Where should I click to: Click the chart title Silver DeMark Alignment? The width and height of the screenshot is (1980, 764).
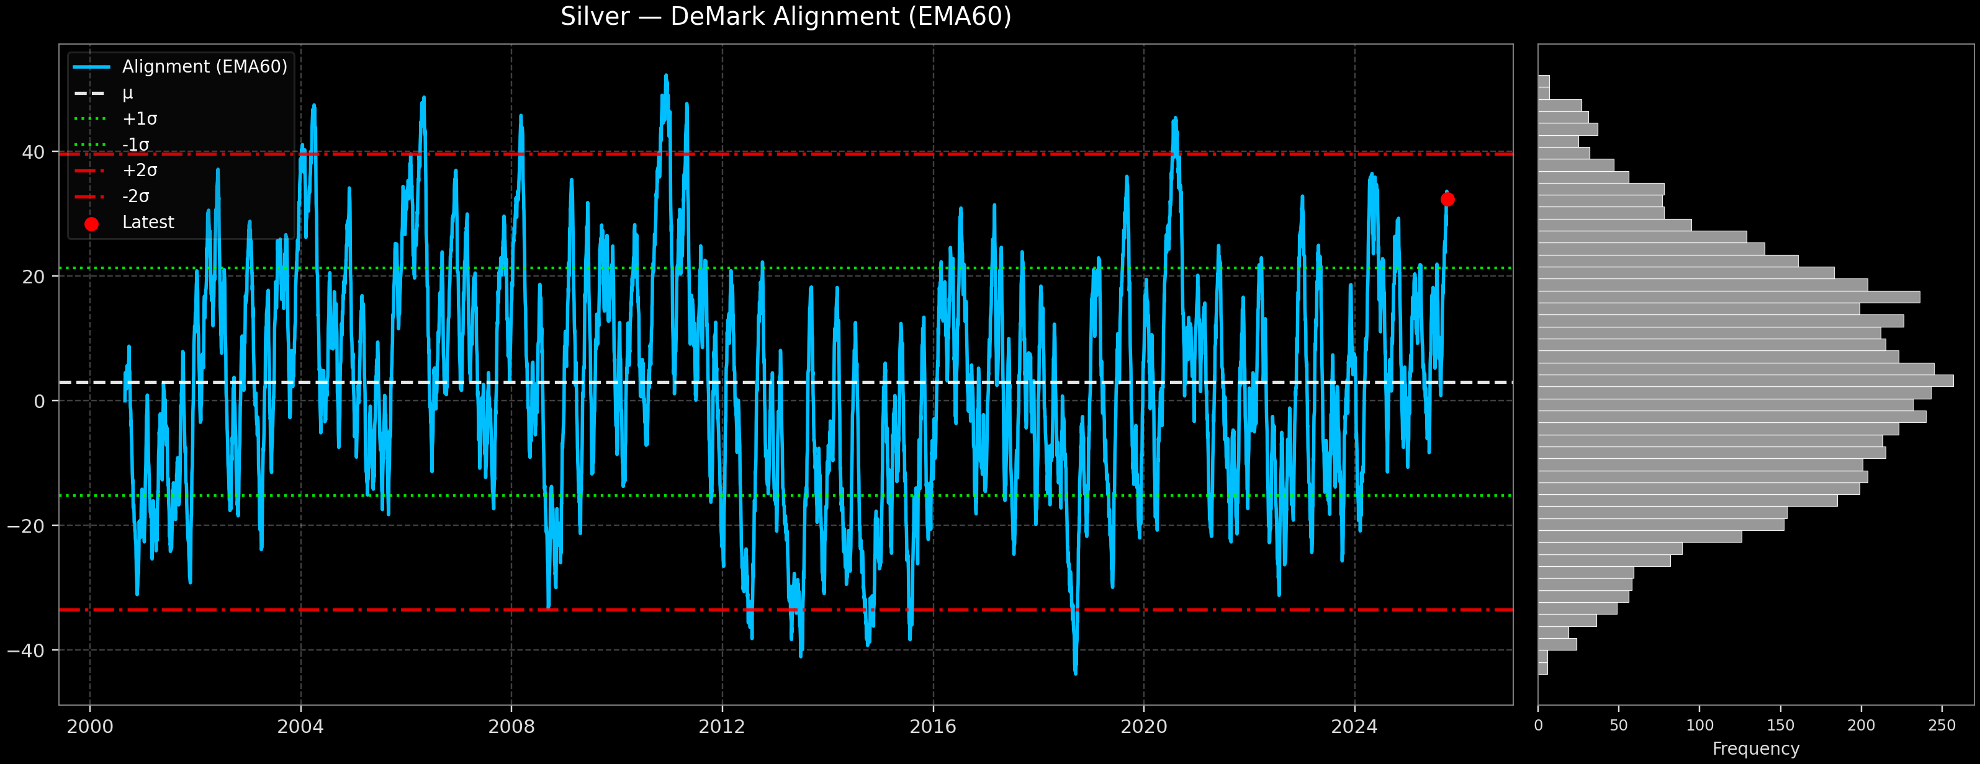(x=786, y=17)
